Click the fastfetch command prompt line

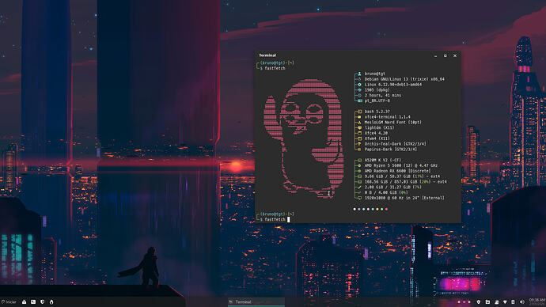pyautogui.click(x=275, y=220)
